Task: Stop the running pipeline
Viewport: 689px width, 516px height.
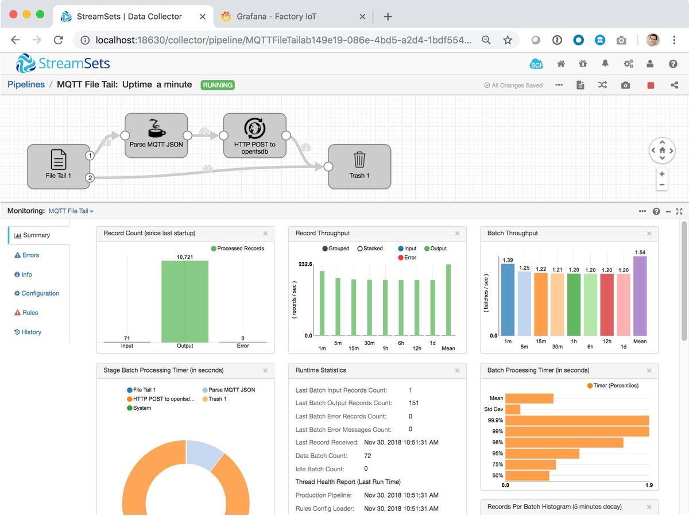Action: coord(651,85)
